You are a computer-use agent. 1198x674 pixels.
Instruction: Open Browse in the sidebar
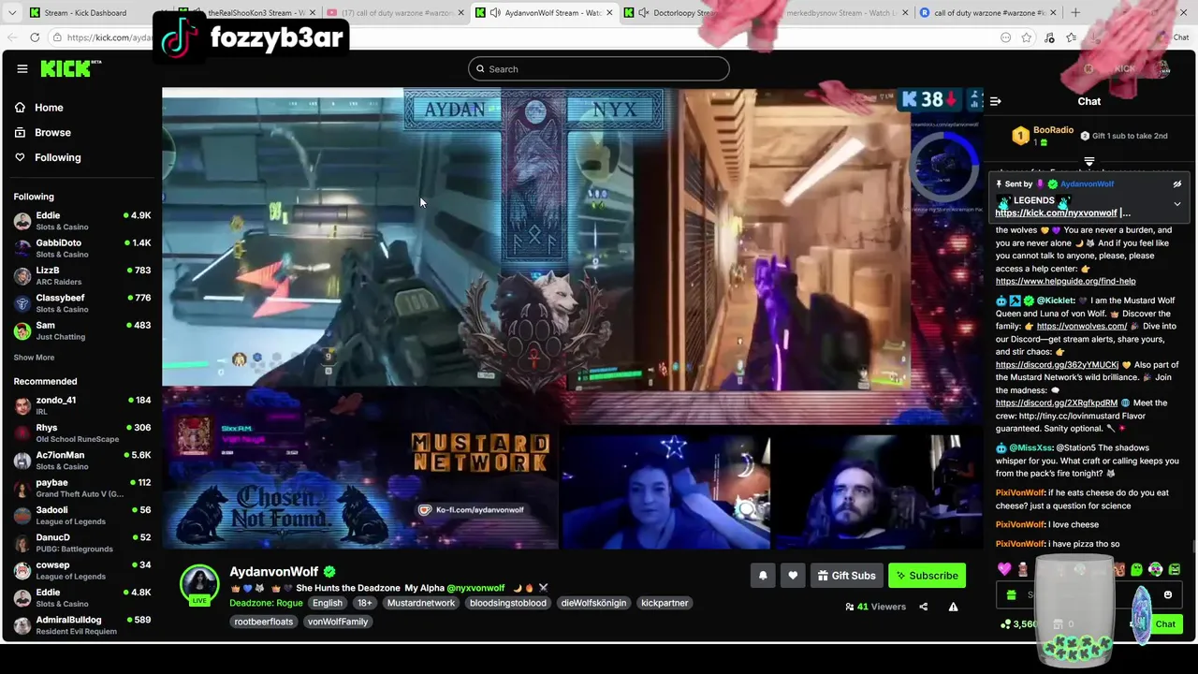[x=52, y=133]
